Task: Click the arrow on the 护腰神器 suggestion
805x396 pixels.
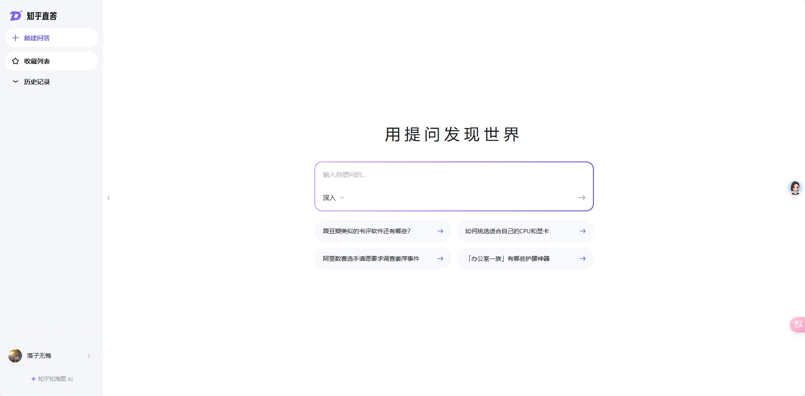Action: (x=582, y=259)
